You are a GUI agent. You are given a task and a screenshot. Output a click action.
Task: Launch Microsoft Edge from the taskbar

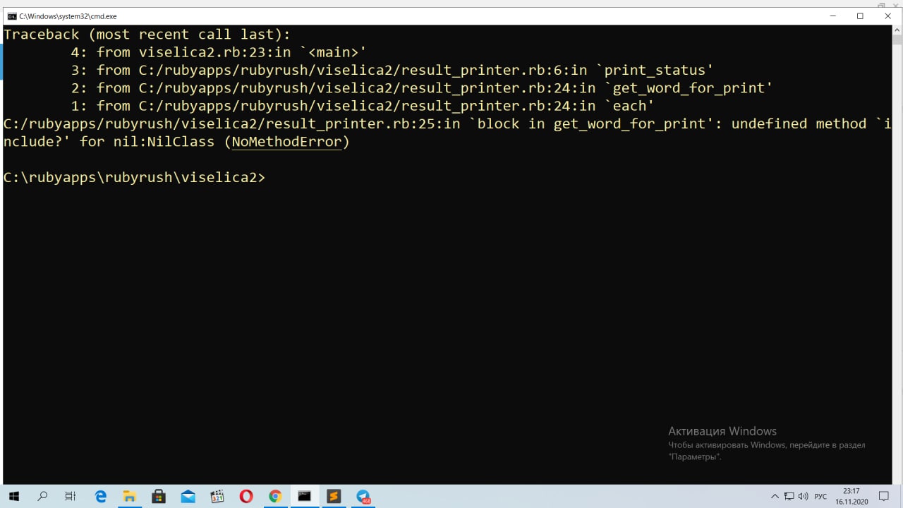(100, 496)
